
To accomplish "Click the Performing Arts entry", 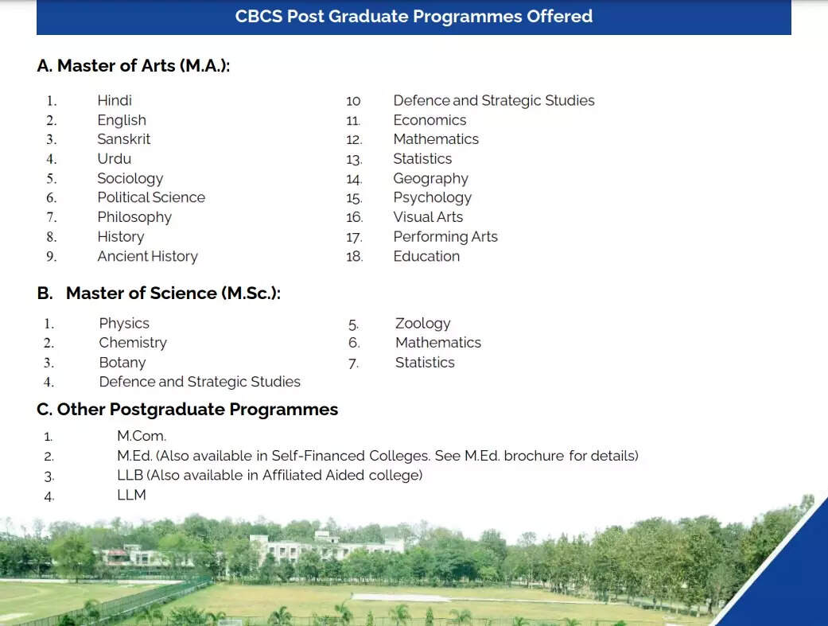I will (445, 236).
